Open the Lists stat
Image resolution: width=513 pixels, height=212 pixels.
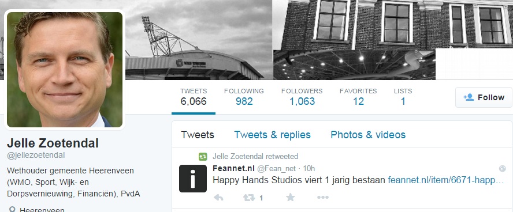point(403,97)
